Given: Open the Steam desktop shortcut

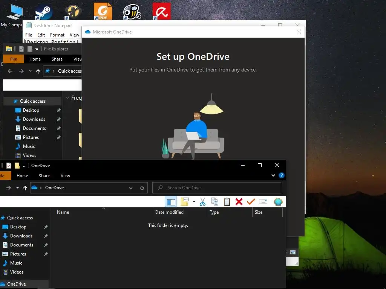Looking at the screenshot, I should pyautogui.click(x=44, y=12).
